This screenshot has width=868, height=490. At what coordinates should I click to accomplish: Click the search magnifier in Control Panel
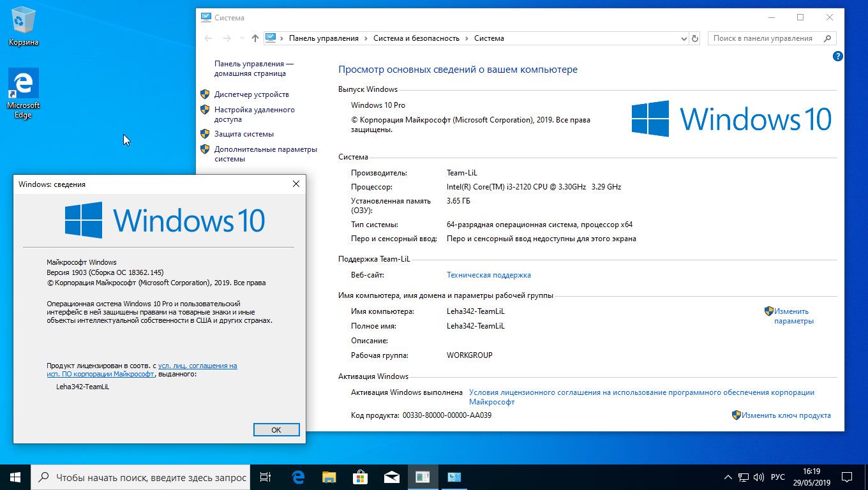828,38
